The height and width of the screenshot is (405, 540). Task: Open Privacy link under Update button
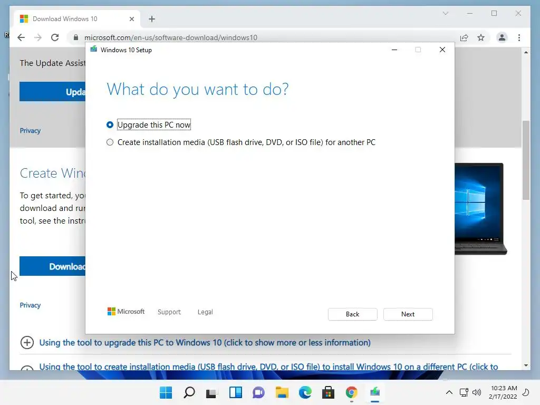[30, 131]
